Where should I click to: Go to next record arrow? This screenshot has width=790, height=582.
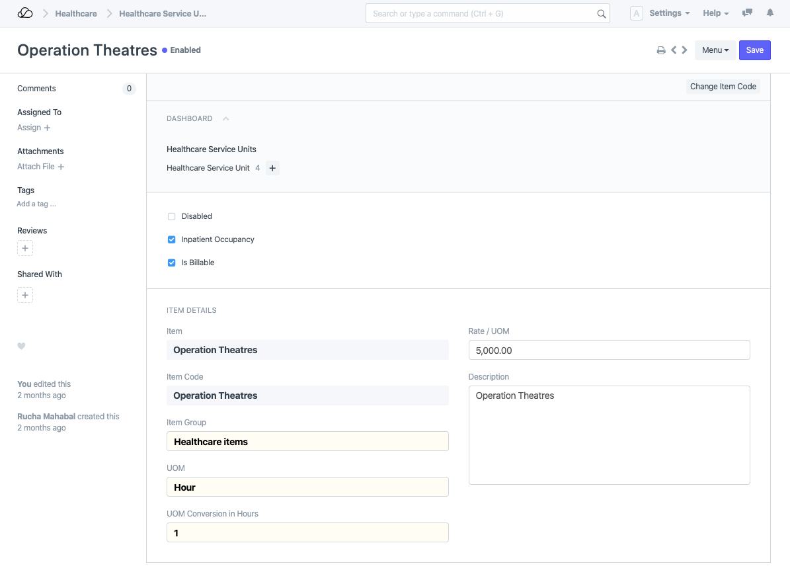(684, 50)
